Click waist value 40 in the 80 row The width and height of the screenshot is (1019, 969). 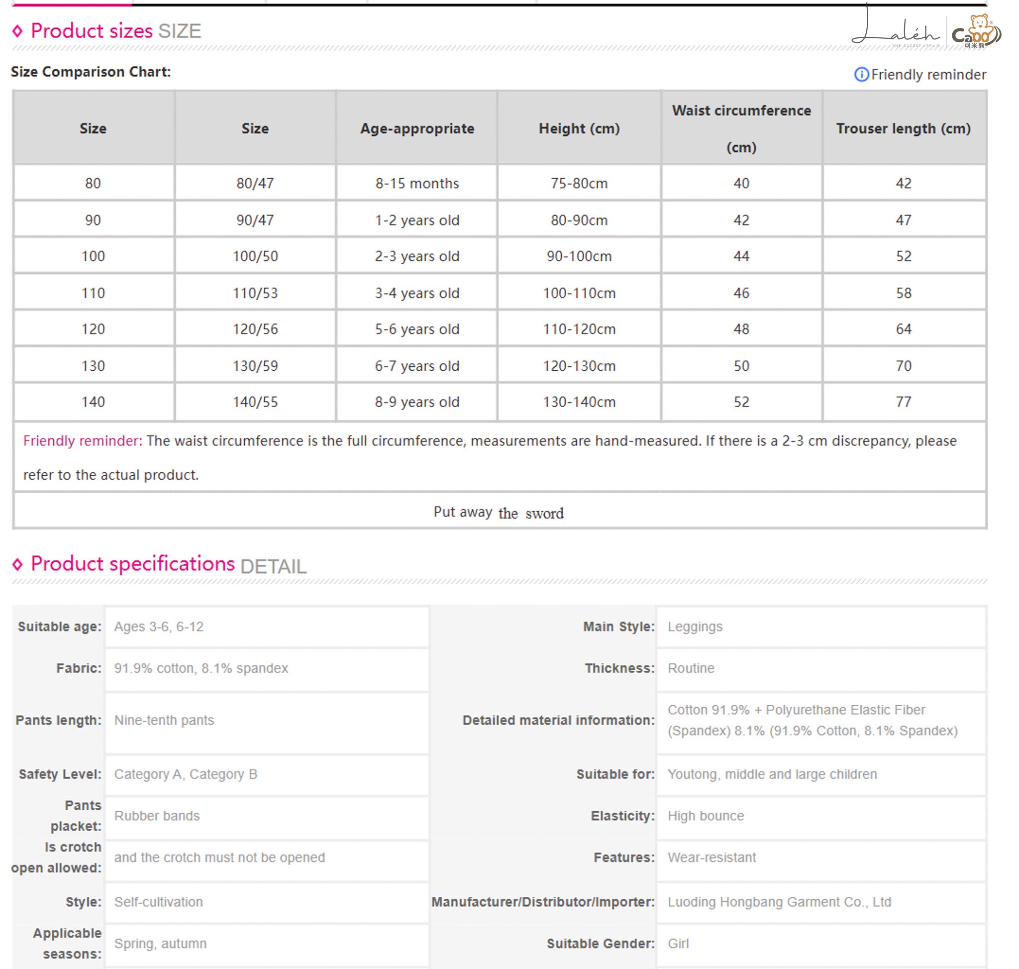[x=741, y=183]
